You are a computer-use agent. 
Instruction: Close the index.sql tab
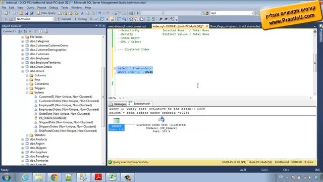tap(207, 26)
